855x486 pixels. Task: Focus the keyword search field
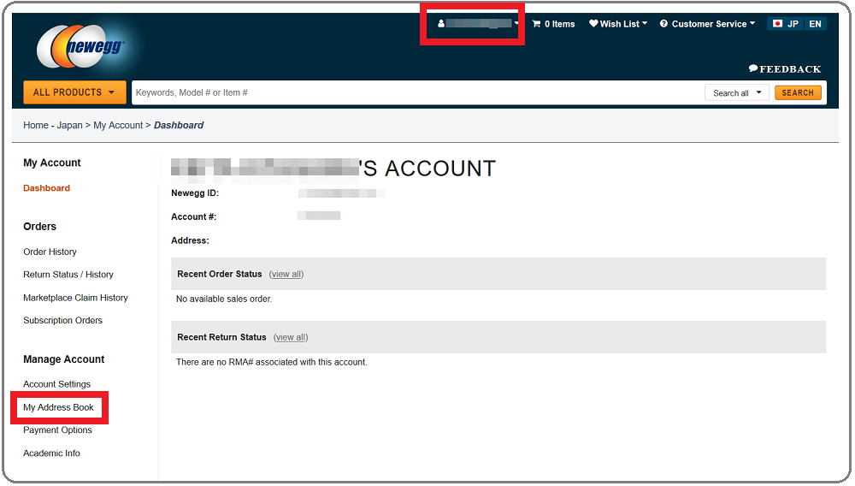pyautogui.click(x=418, y=92)
